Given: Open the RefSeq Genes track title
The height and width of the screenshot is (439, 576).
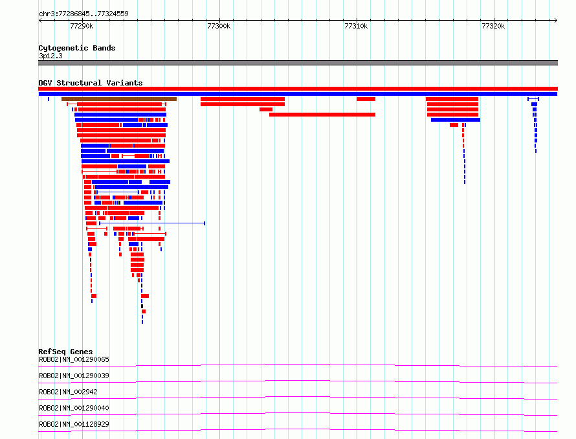Looking at the screenshot, I should point(65,352).
